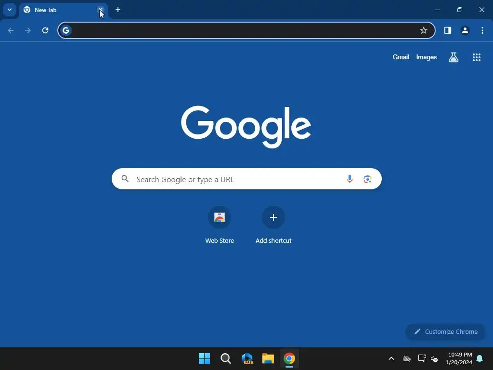
Task: Open Google Images link
Action: click(427, 57)
